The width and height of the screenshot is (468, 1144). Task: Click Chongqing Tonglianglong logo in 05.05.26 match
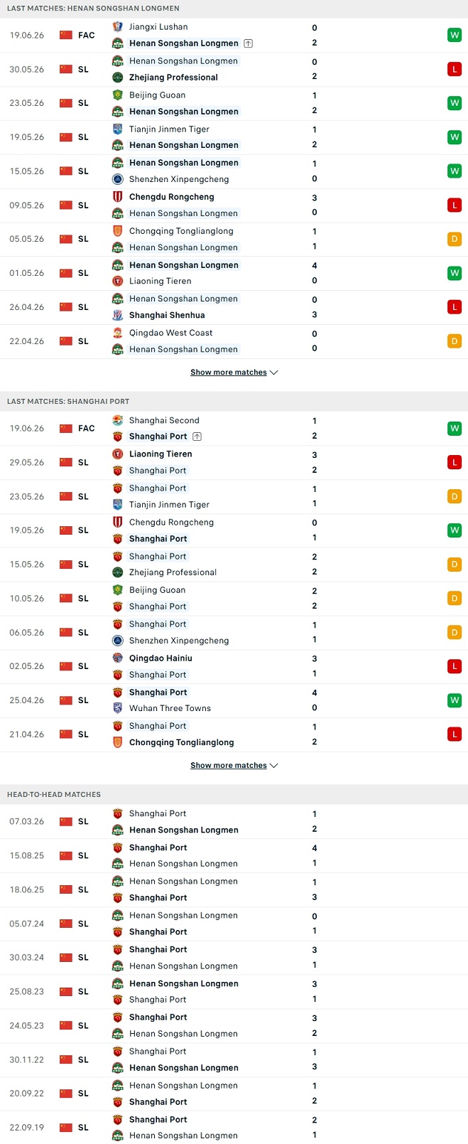118,231
